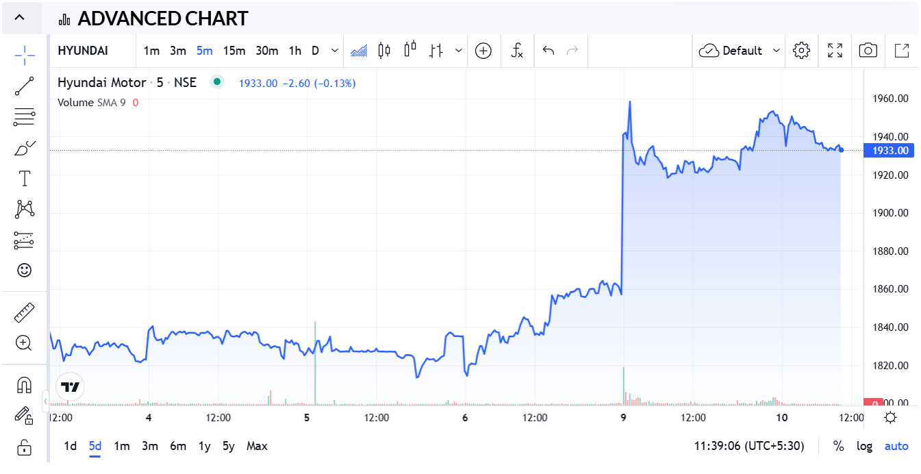Open the emoji icons tool
921x474 pixels.
(x=25, y=271)
